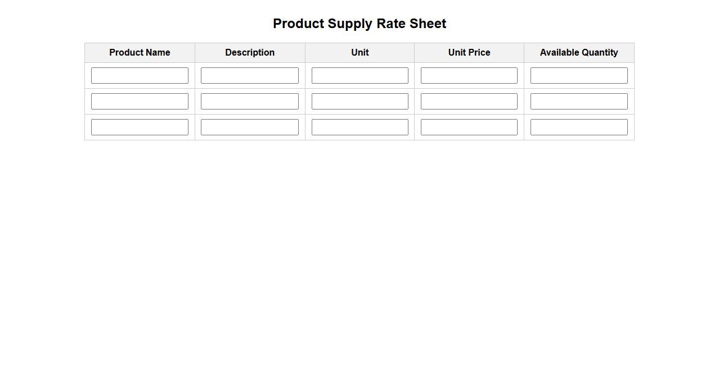719x365 pixels.
Task: Click the Unit column header
Action: (x=359, y=52)
